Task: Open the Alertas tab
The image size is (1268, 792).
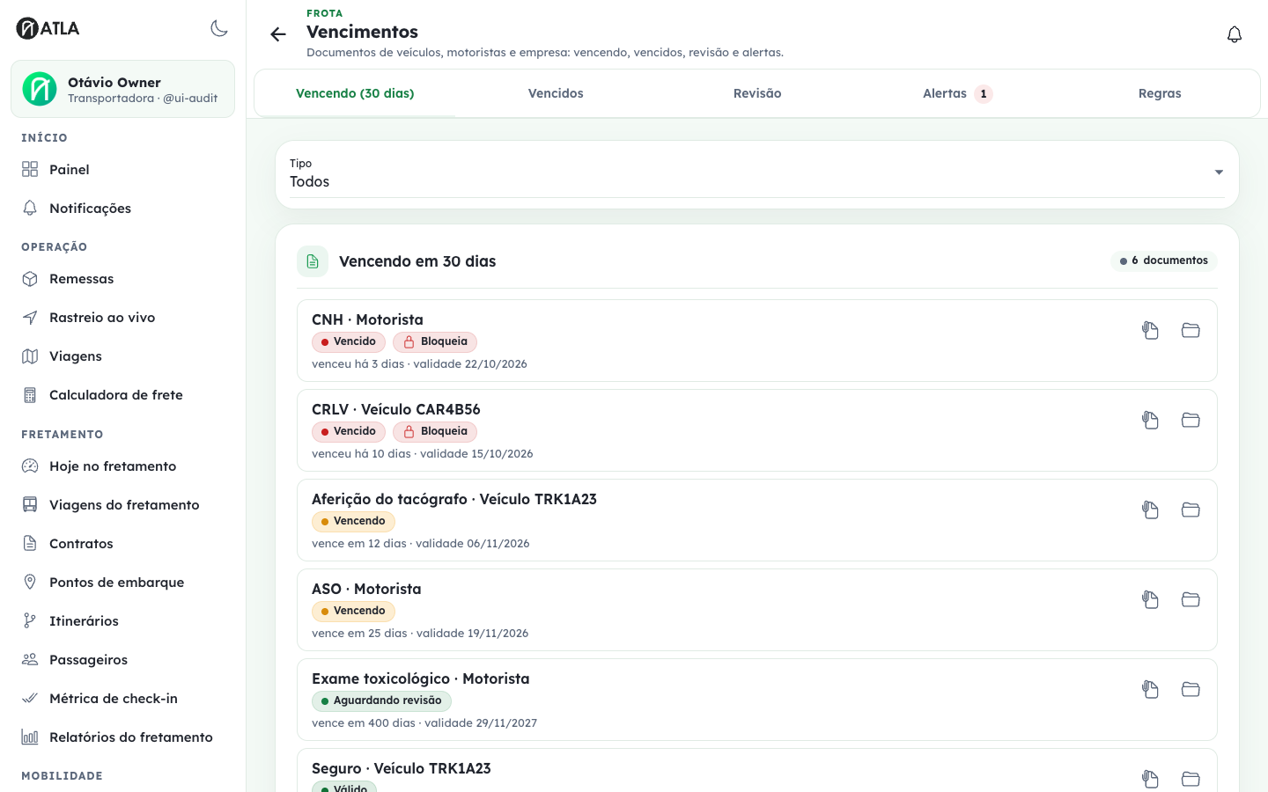Action: (958, 93)
